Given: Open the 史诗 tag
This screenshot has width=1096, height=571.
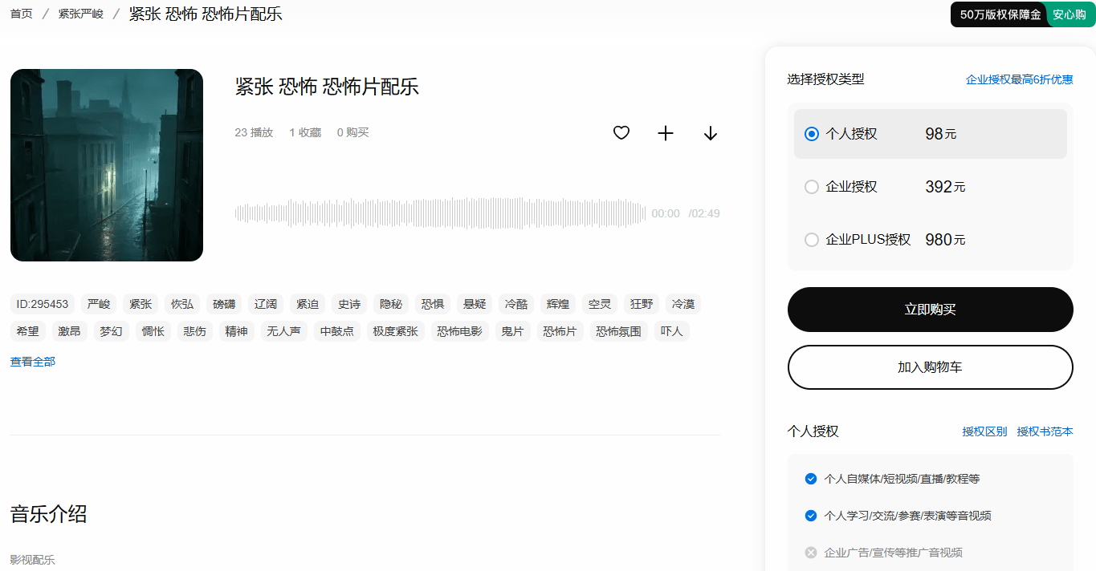Looking at the screenshot, I should (x=349, y=304).
